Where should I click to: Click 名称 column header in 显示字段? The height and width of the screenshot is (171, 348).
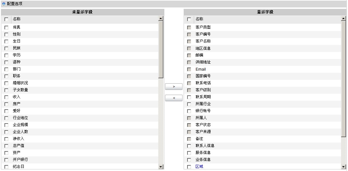pyautogui.click(x=199, y=19)
